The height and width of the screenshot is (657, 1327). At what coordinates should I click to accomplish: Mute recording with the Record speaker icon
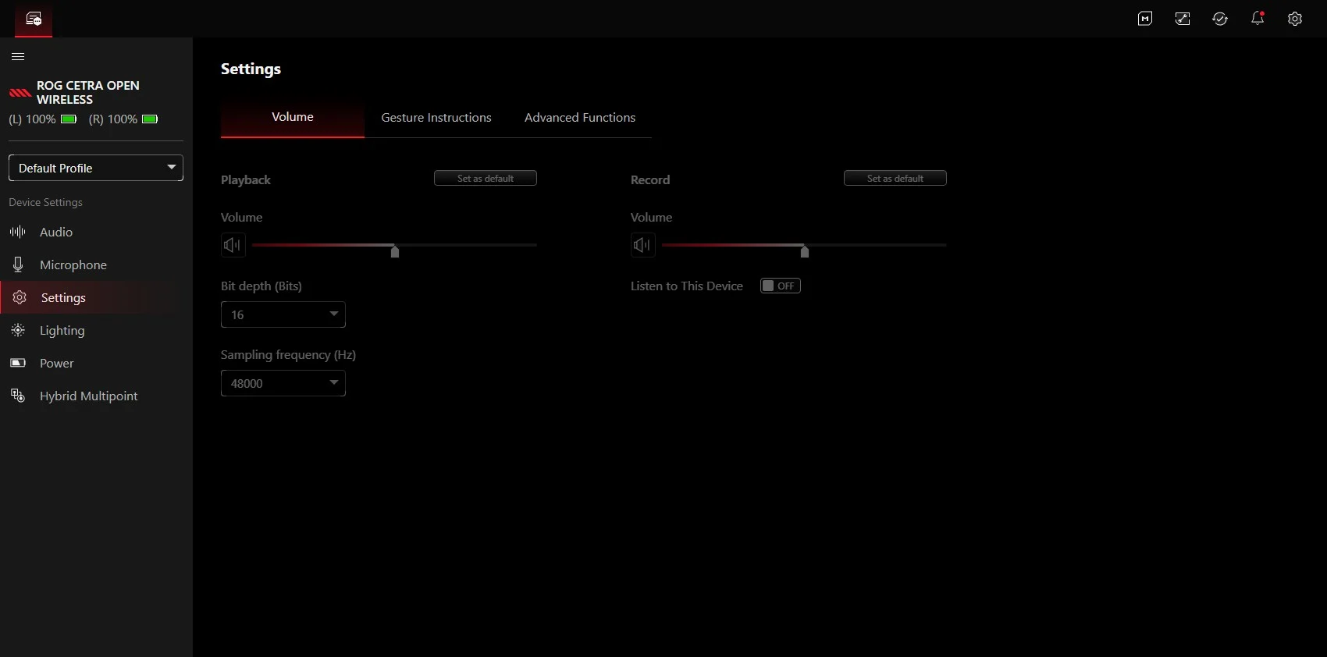click(x=643, y=245)
